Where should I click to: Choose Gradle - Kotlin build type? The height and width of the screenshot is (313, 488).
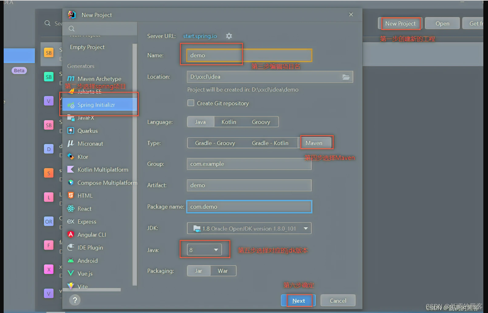270,143
